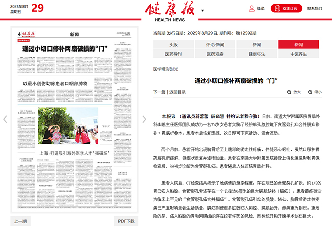This screenshot has height=228, width=332.
Task: Open the 登录 login link
Action: tap(260, 9)
